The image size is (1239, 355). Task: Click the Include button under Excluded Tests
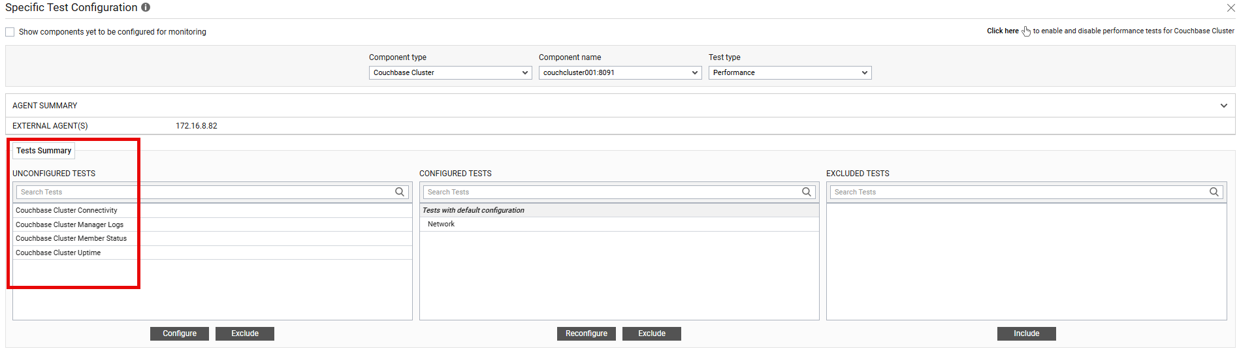1026,333
